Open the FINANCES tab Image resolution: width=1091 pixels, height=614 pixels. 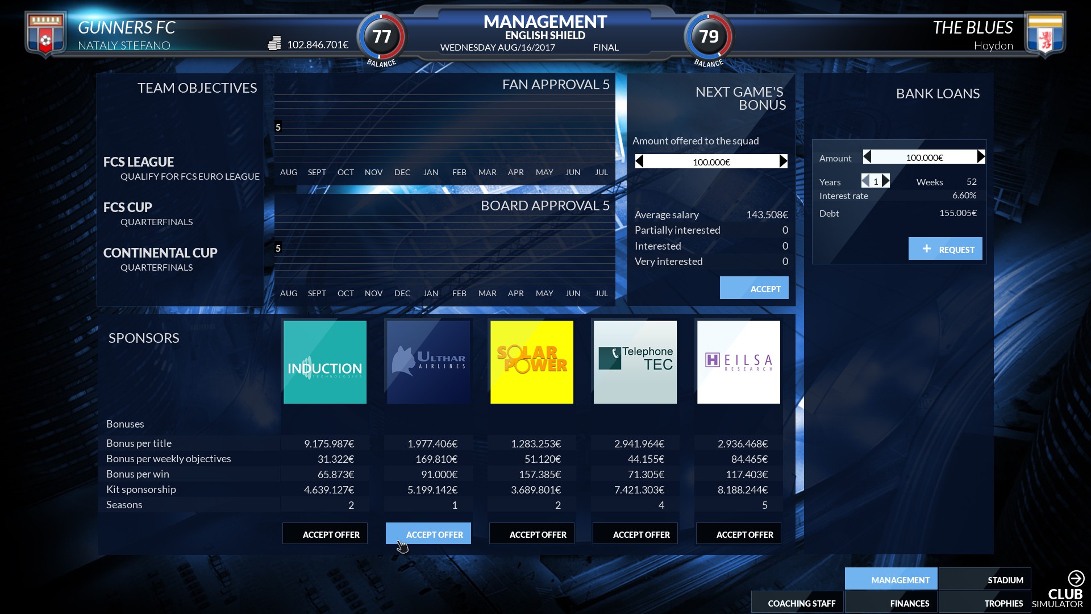[909, 603]
